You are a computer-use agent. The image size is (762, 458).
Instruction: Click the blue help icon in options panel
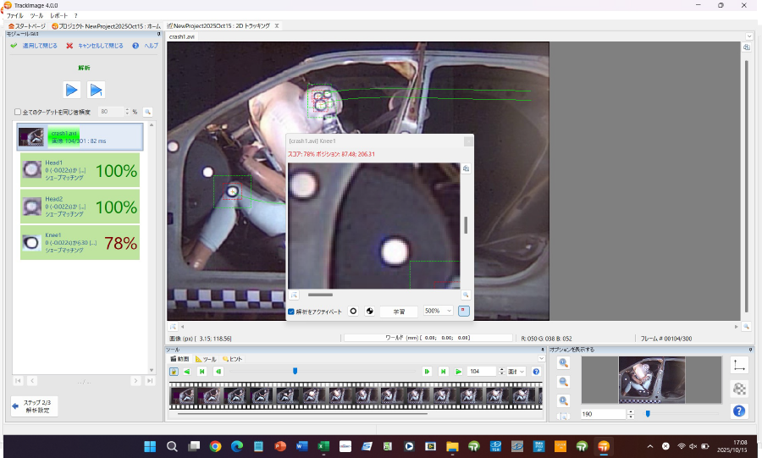tap(738, 411)
